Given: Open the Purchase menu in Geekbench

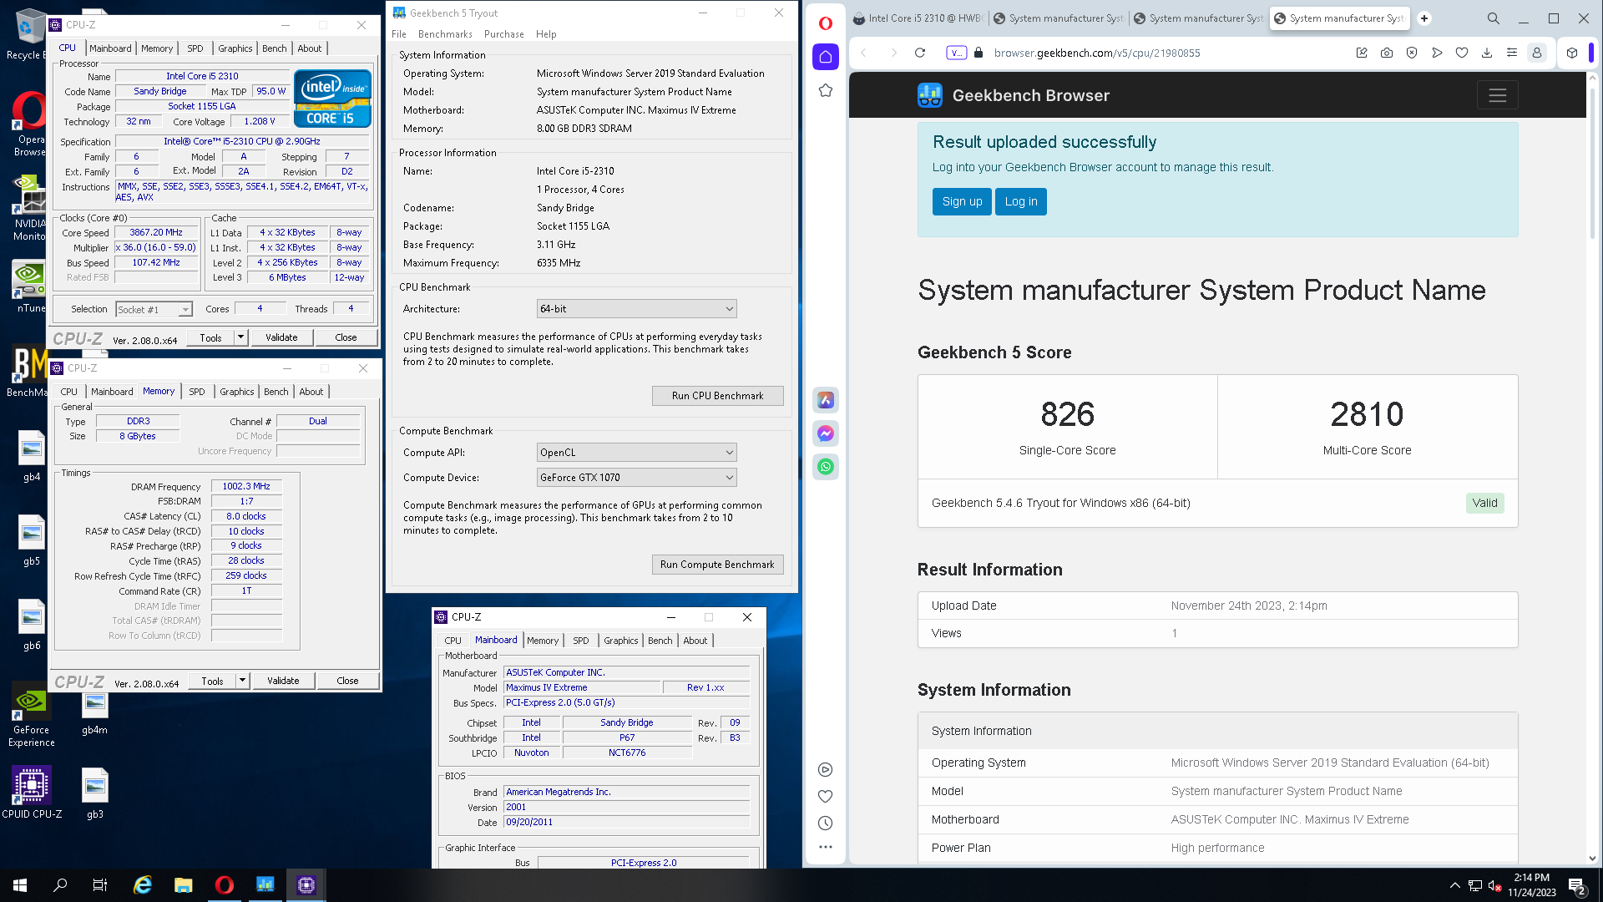Looking at the screenshot, I should pos(504,34).
